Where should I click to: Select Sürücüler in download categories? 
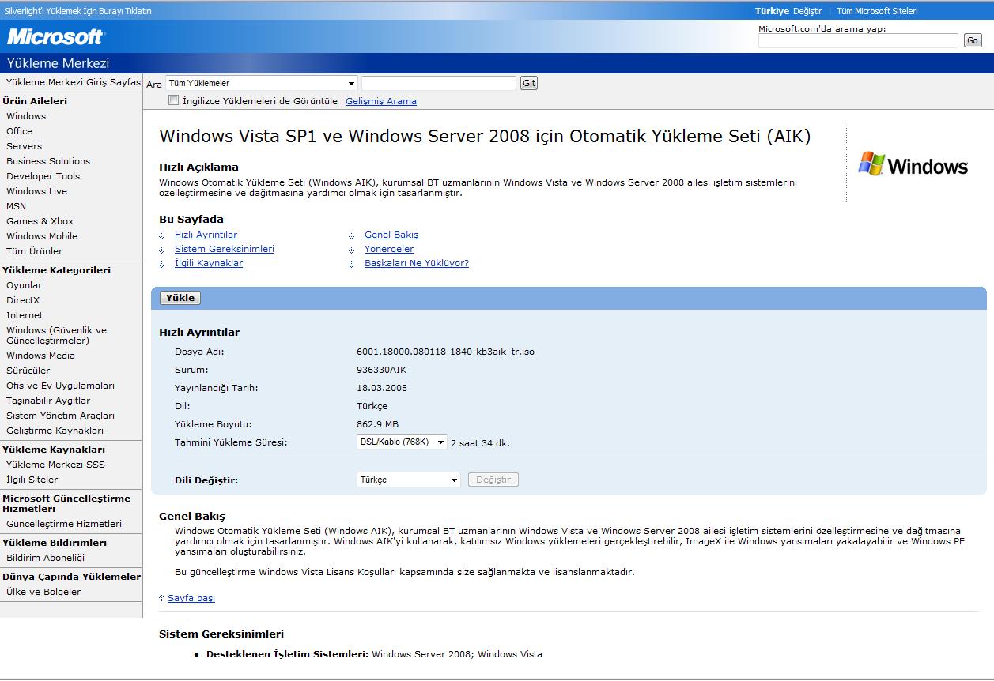(x=28, y=371)
